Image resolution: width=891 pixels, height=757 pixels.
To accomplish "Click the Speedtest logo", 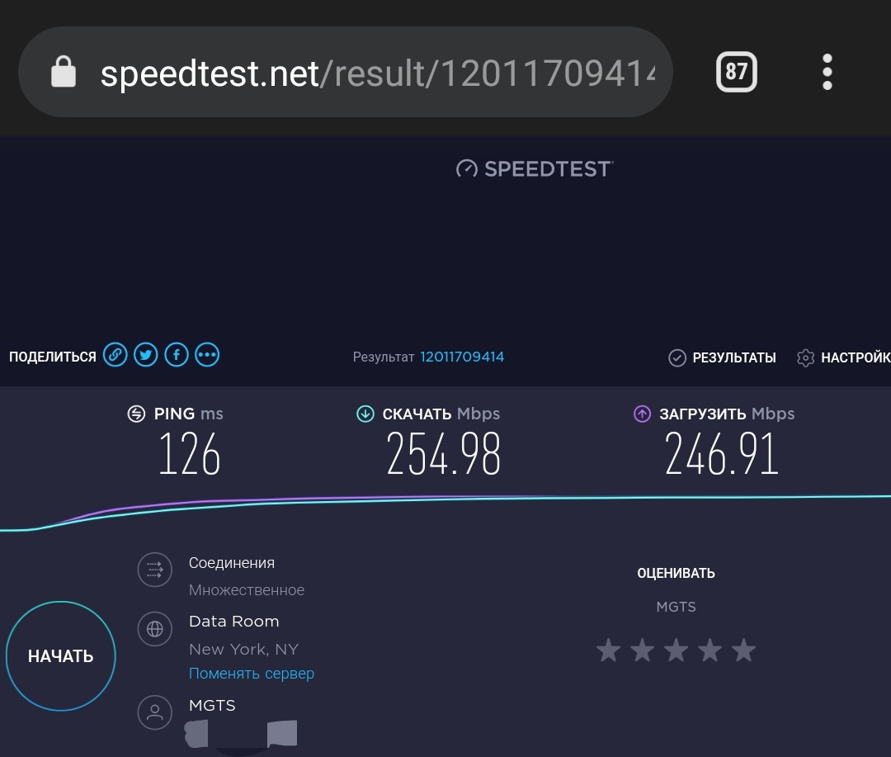I will tap(535, 169).
